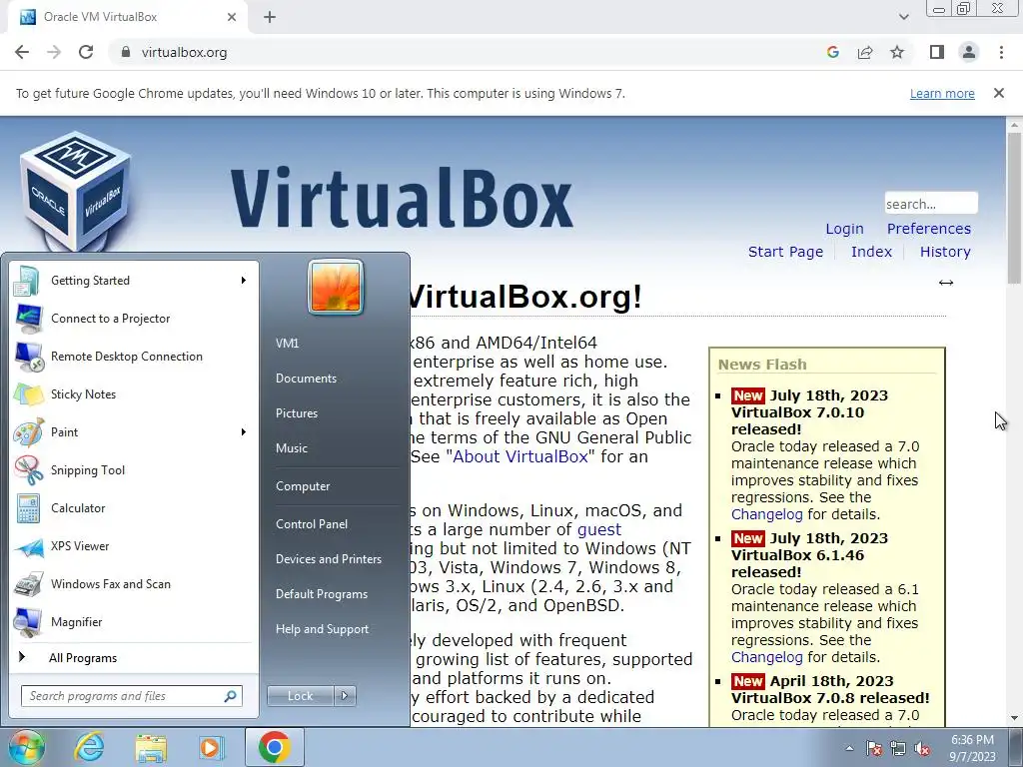Open Pictures from Start menu
This screenshot has width=1023, height=767.
(296, 413)
